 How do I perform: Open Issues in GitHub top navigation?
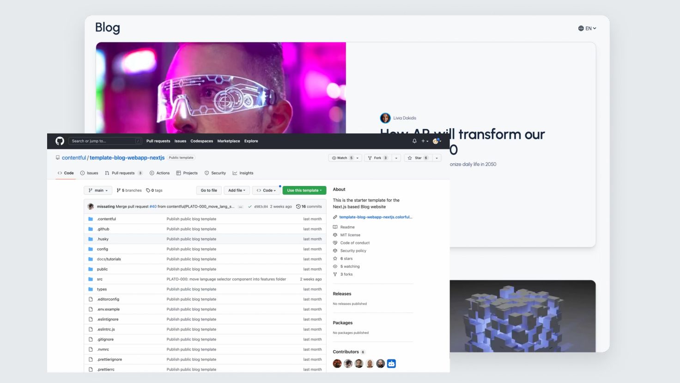pos(180,141)
